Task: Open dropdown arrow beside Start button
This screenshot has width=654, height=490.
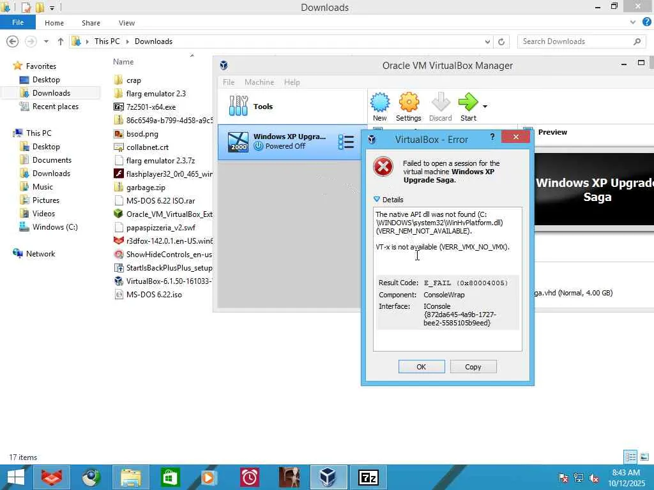Action: [x=485, y=107]
